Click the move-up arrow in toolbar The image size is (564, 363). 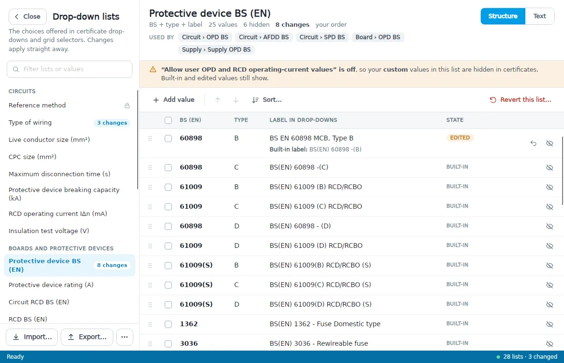click(217, 100)
